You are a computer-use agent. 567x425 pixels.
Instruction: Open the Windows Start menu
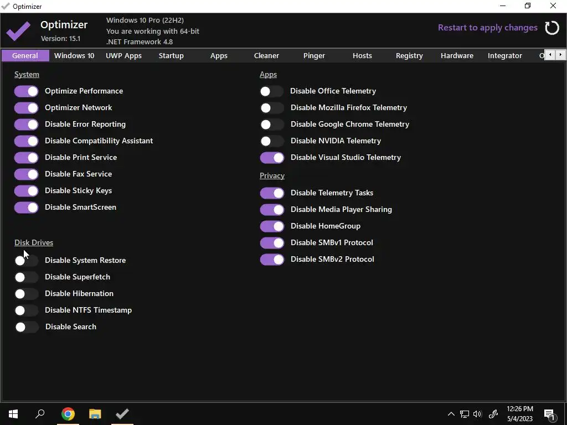point(13,413)
